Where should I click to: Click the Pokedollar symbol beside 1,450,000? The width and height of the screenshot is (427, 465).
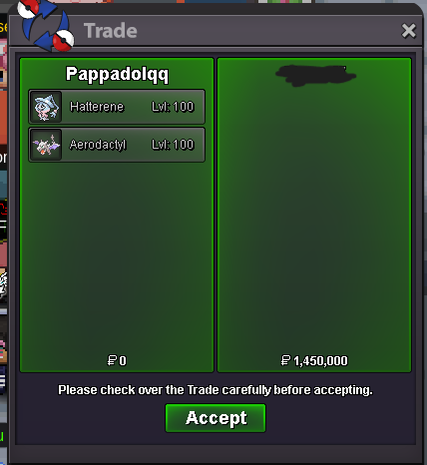coord(285,360)
